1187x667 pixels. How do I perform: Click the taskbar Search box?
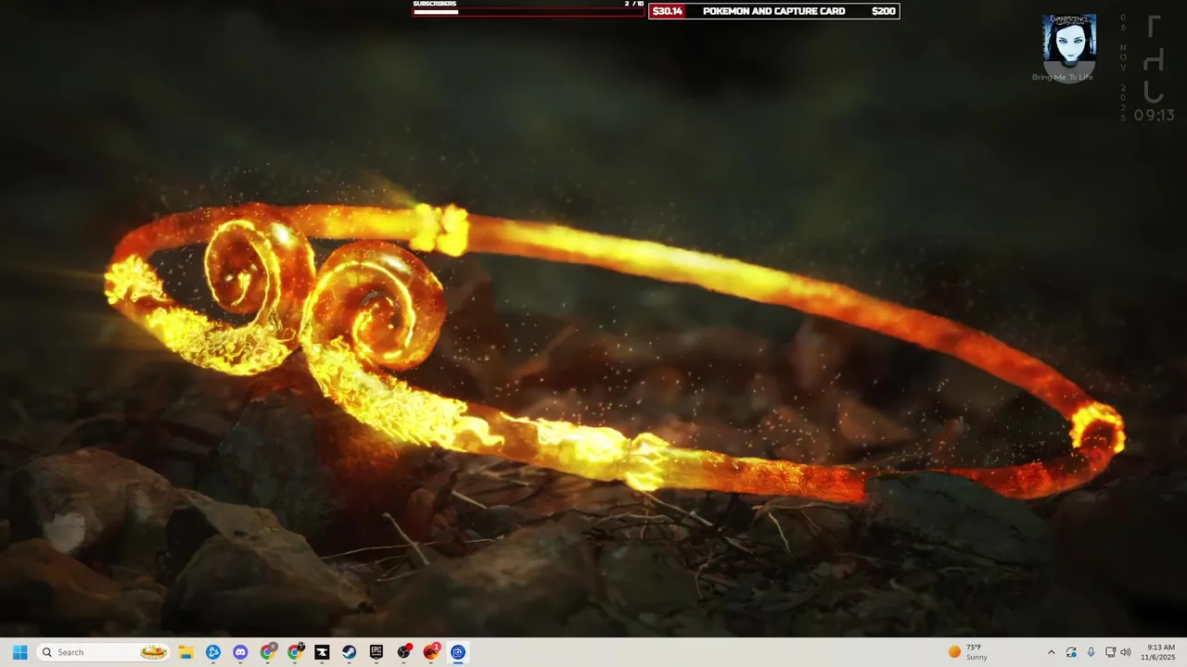click(x=103, y=652)
